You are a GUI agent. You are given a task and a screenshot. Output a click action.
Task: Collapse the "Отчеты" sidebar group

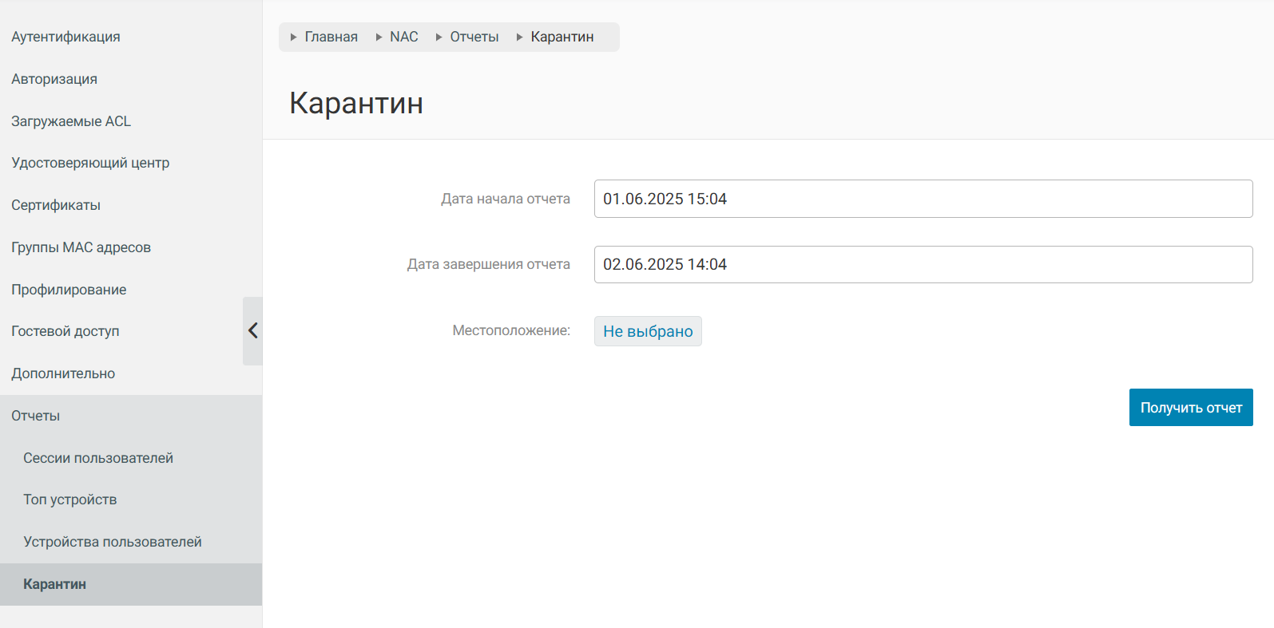click(36, 416)
